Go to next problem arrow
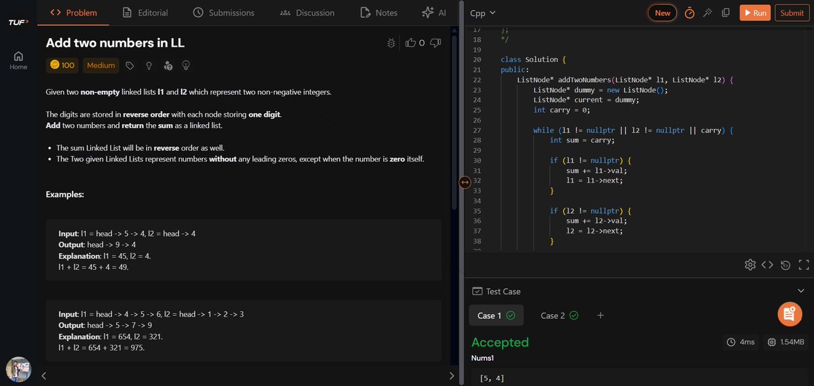The image size is (814, 386). [x=452, y=375]
